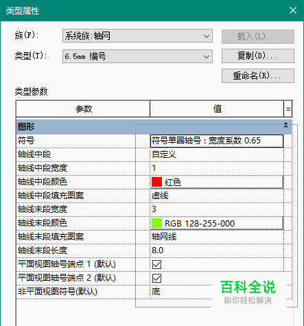
Task: Select the 轴线末段宽度 parameter name
Action: (x=83, y=209)
